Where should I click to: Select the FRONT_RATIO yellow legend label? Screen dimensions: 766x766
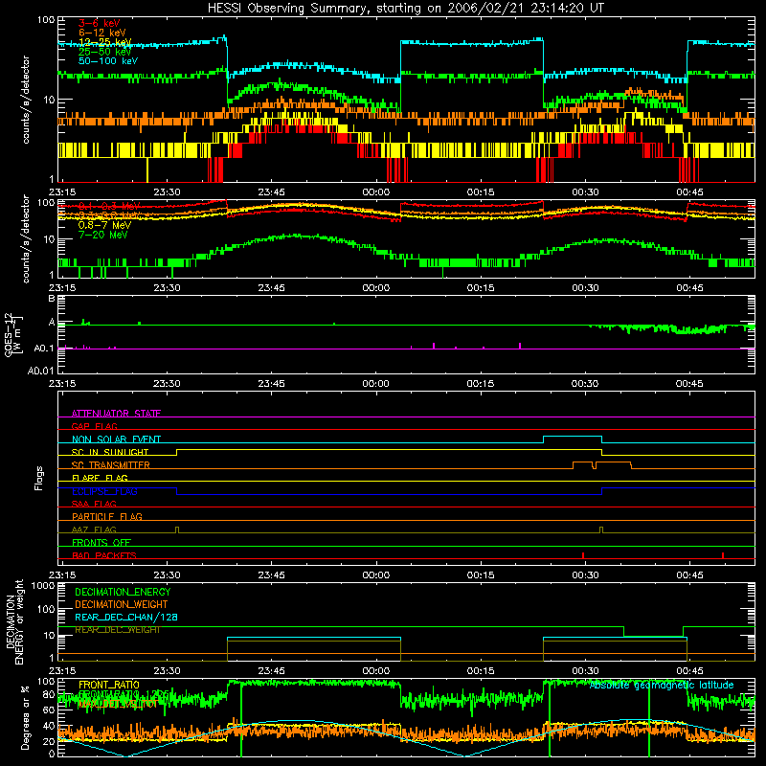click(x=109, y=685)
